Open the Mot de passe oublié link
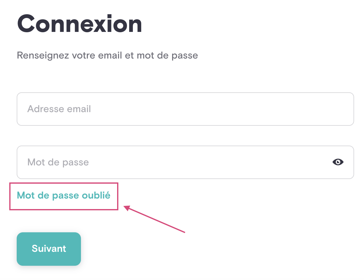364x280 pixels. 64,195
